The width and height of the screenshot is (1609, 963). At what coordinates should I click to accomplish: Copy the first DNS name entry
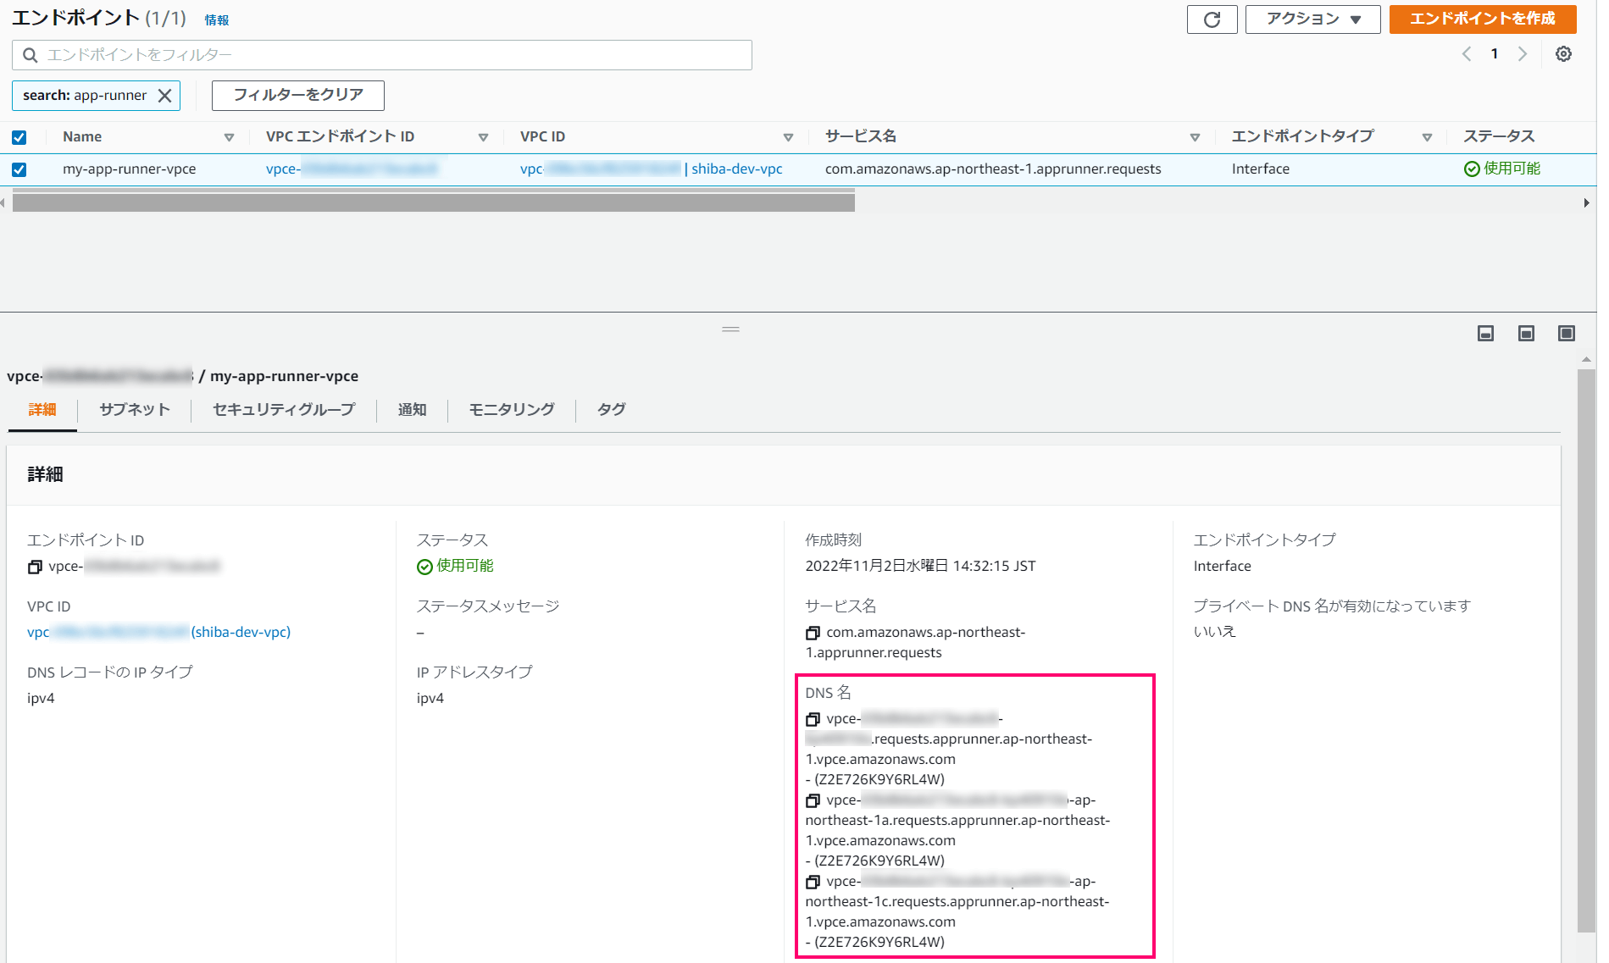[x=813, y=719]
